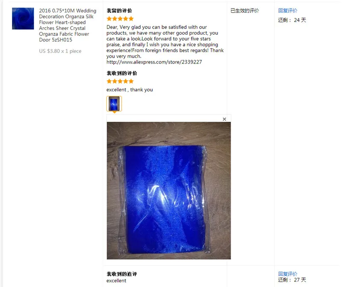Click the 我收到的追评 heading

[x=122, y=274]
